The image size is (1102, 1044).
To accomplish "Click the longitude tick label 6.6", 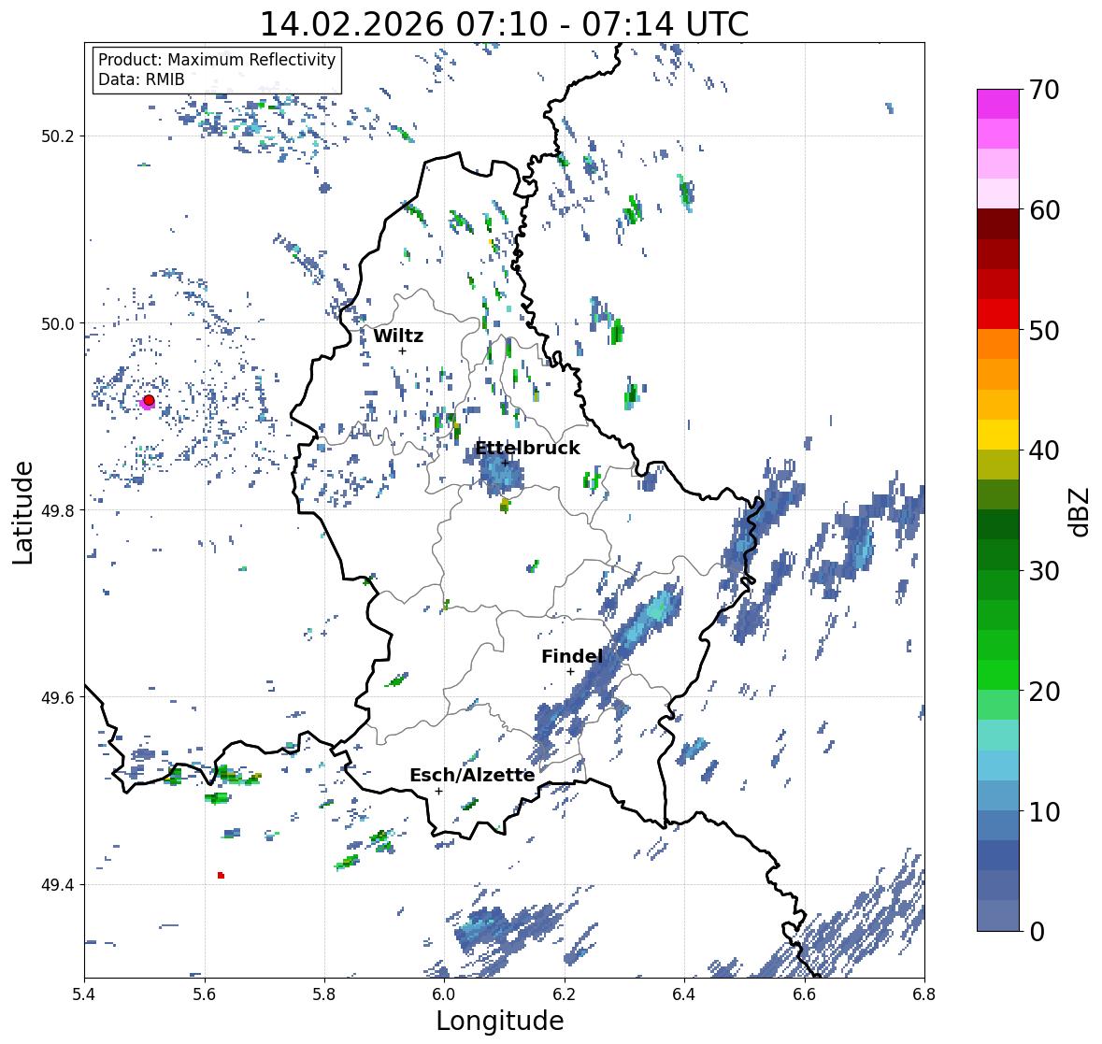I will (x=805, y=994).
